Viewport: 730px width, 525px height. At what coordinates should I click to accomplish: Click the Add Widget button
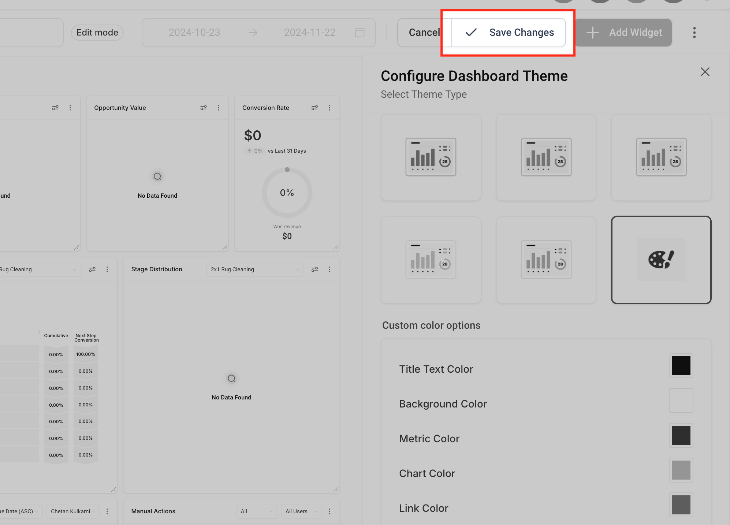pyautogui.click(x=624, y=33)
